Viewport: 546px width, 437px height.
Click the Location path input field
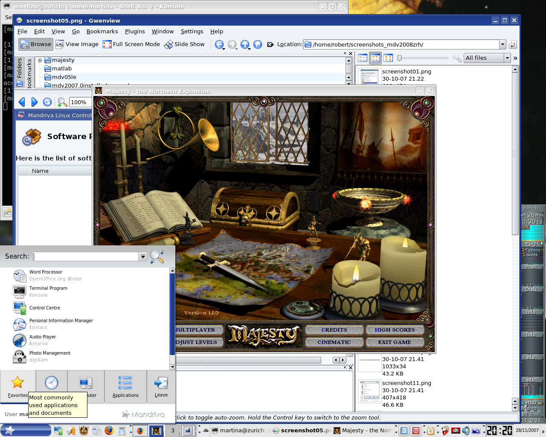click(x=401, y=44)
